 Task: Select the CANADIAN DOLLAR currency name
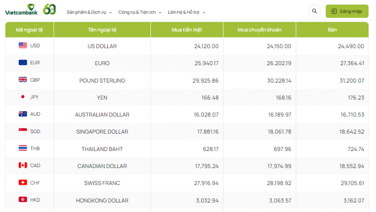point(102,166)
